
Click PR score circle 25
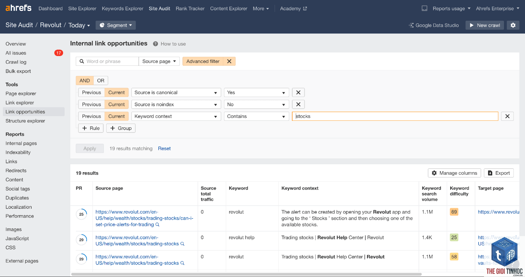(81, 214)
